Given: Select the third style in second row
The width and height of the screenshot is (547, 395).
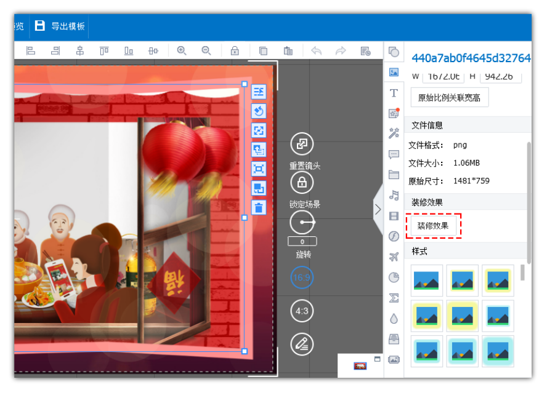Looking at the screenshot, I should click(x=498, y=316).
